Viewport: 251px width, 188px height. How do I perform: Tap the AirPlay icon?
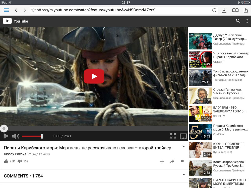click(183, 136)
